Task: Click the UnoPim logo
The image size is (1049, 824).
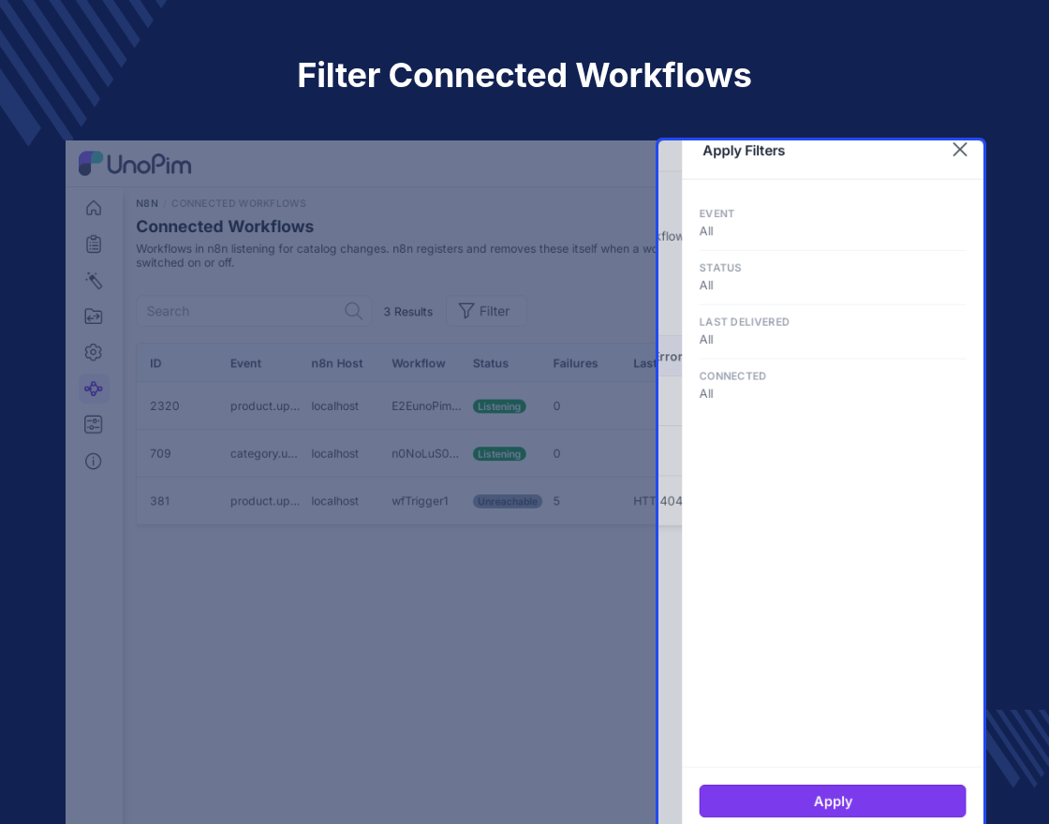Action: (135, 164)
